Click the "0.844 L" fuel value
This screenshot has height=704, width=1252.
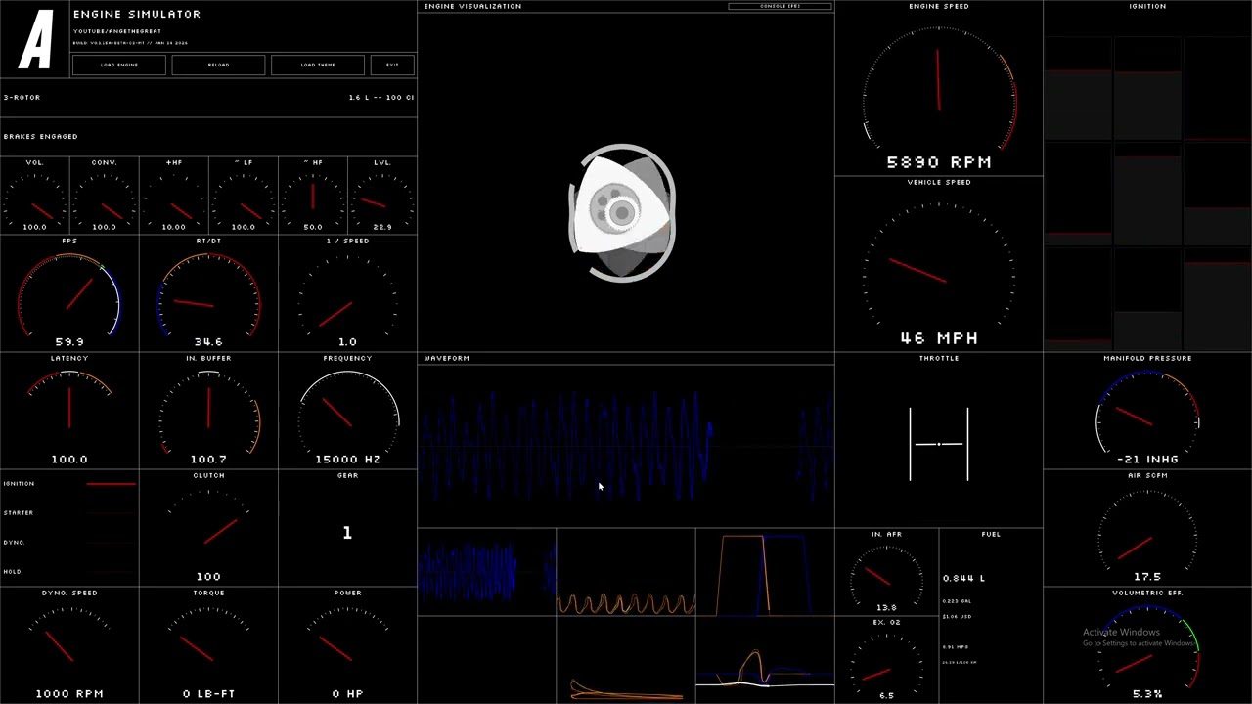coord(963,578)
